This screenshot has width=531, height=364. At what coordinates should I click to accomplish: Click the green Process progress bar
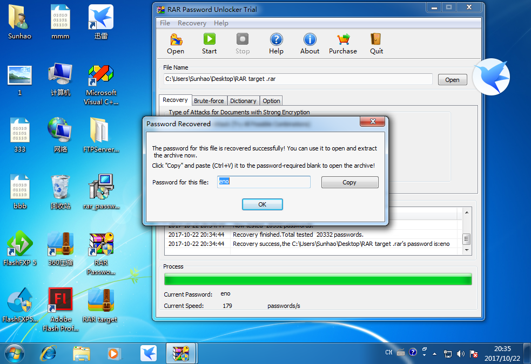(x=318, y=279)
